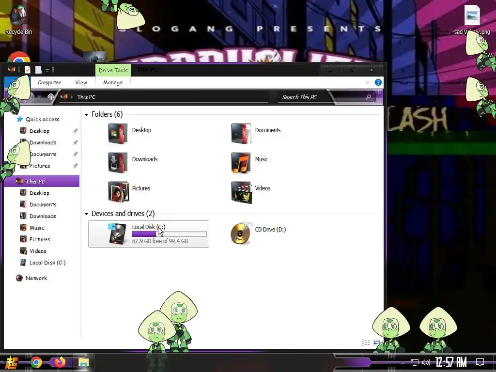Select Quick access in the navigation pane

43,119
